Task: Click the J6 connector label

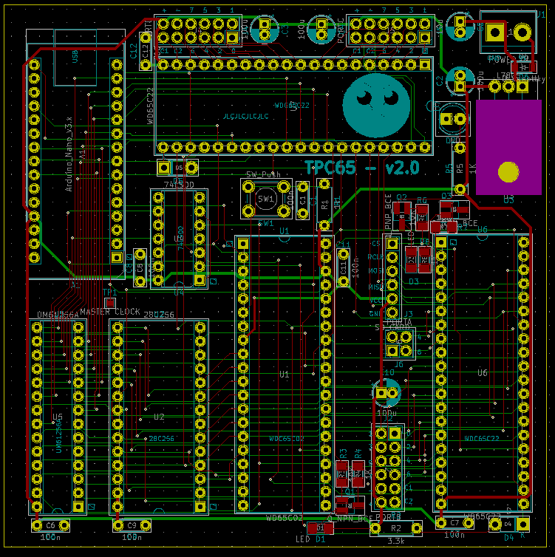Action: [399, 364]
